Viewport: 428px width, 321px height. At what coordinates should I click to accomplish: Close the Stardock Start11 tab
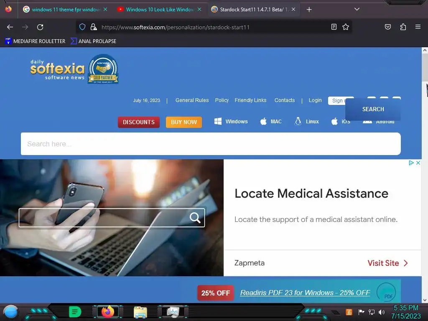tap(293, 9)
